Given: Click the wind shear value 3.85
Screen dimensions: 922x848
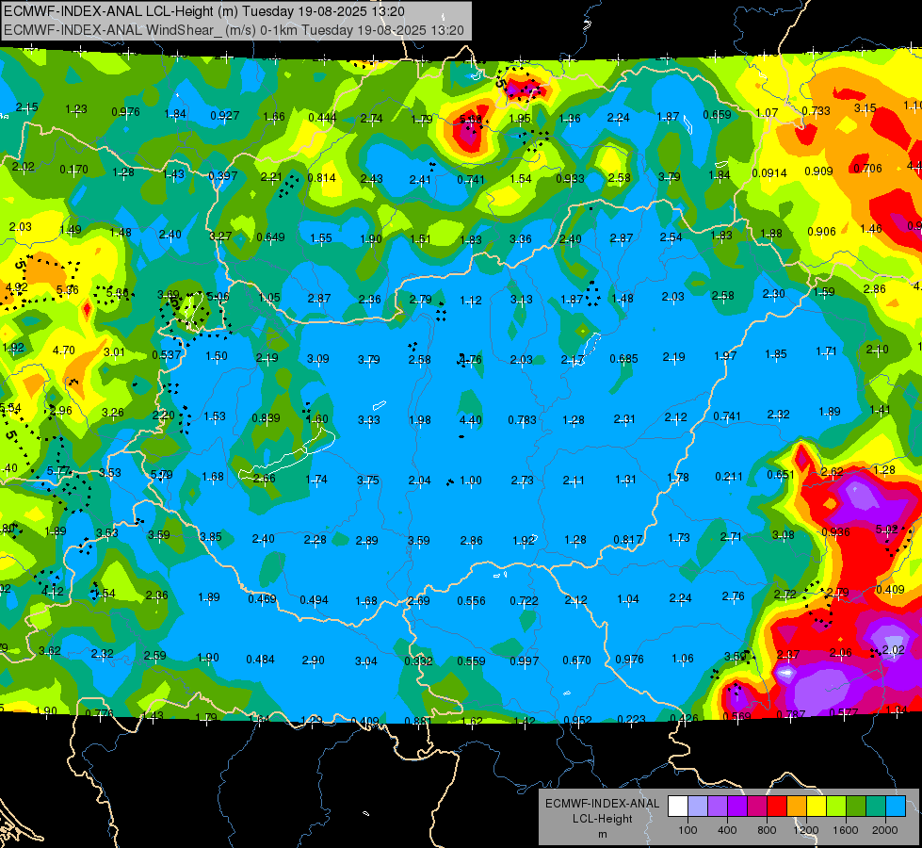Looking at the screenshot, I should point(211,537).
